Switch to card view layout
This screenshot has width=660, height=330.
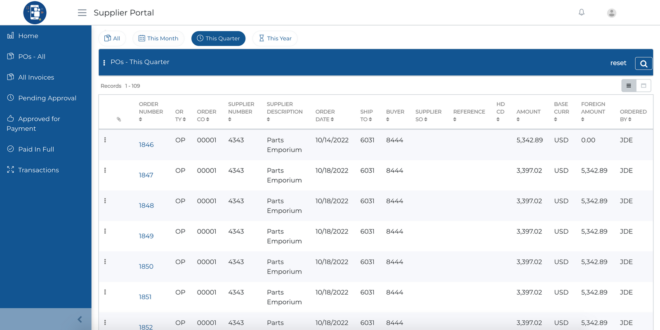tap(643, 86)
